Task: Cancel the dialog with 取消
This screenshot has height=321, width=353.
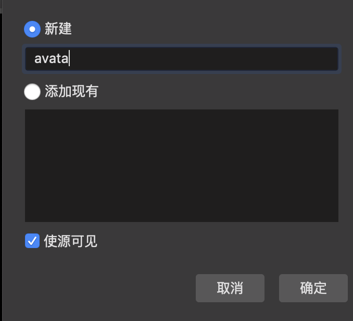Action: [x=230, y=288]
